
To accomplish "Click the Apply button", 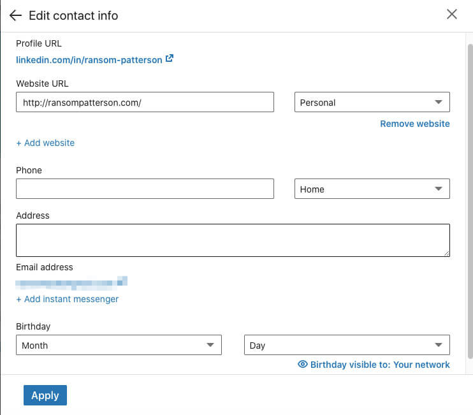I will 45,395.
